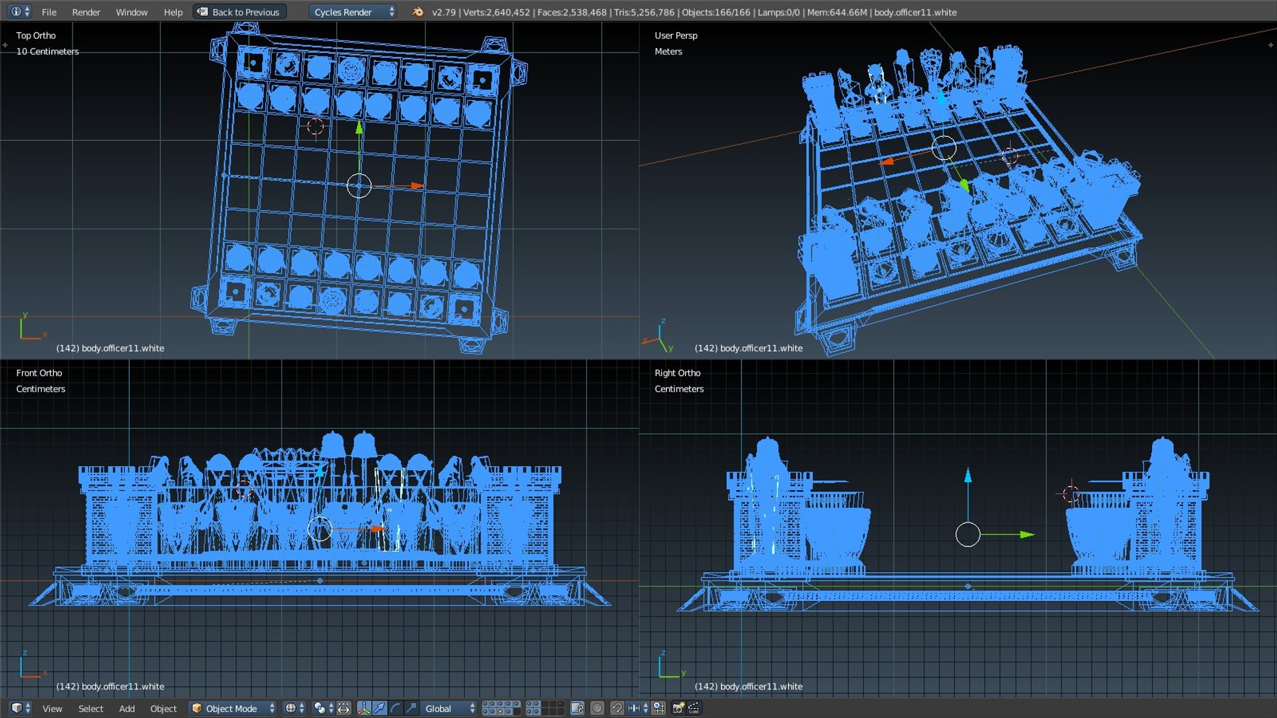Screen dimensions: 1277x718
Task: Open the View menu in 3D header
Action: 52,709
